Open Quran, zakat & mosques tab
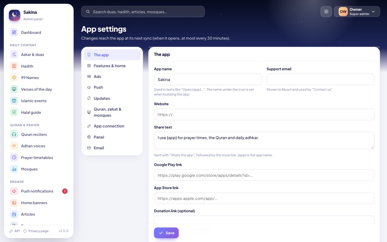Viewport: 387px width, 242px height. click(x=112, y=112)
